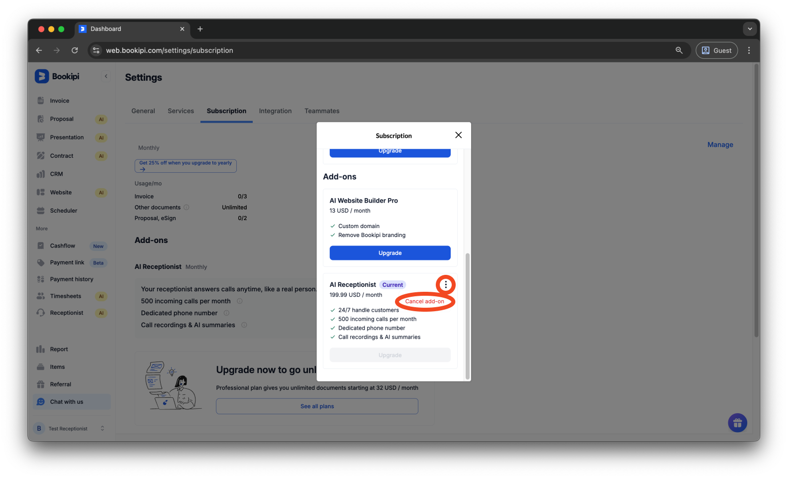Select the Timesheets people icon
This screenshot has height=478, width=788.
(x=41, y=296)
